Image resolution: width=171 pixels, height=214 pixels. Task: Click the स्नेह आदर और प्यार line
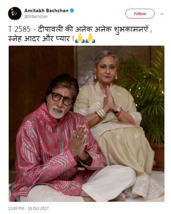point(39,38)
